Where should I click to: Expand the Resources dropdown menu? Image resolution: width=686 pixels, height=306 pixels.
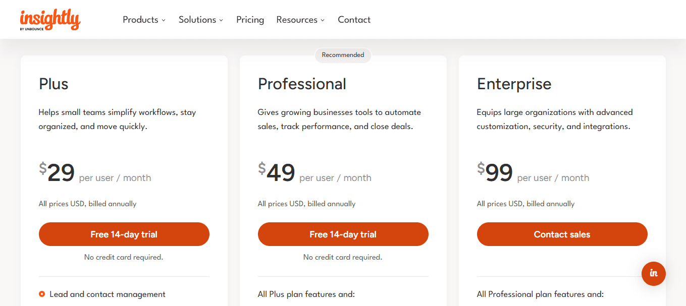pos(300,20)
